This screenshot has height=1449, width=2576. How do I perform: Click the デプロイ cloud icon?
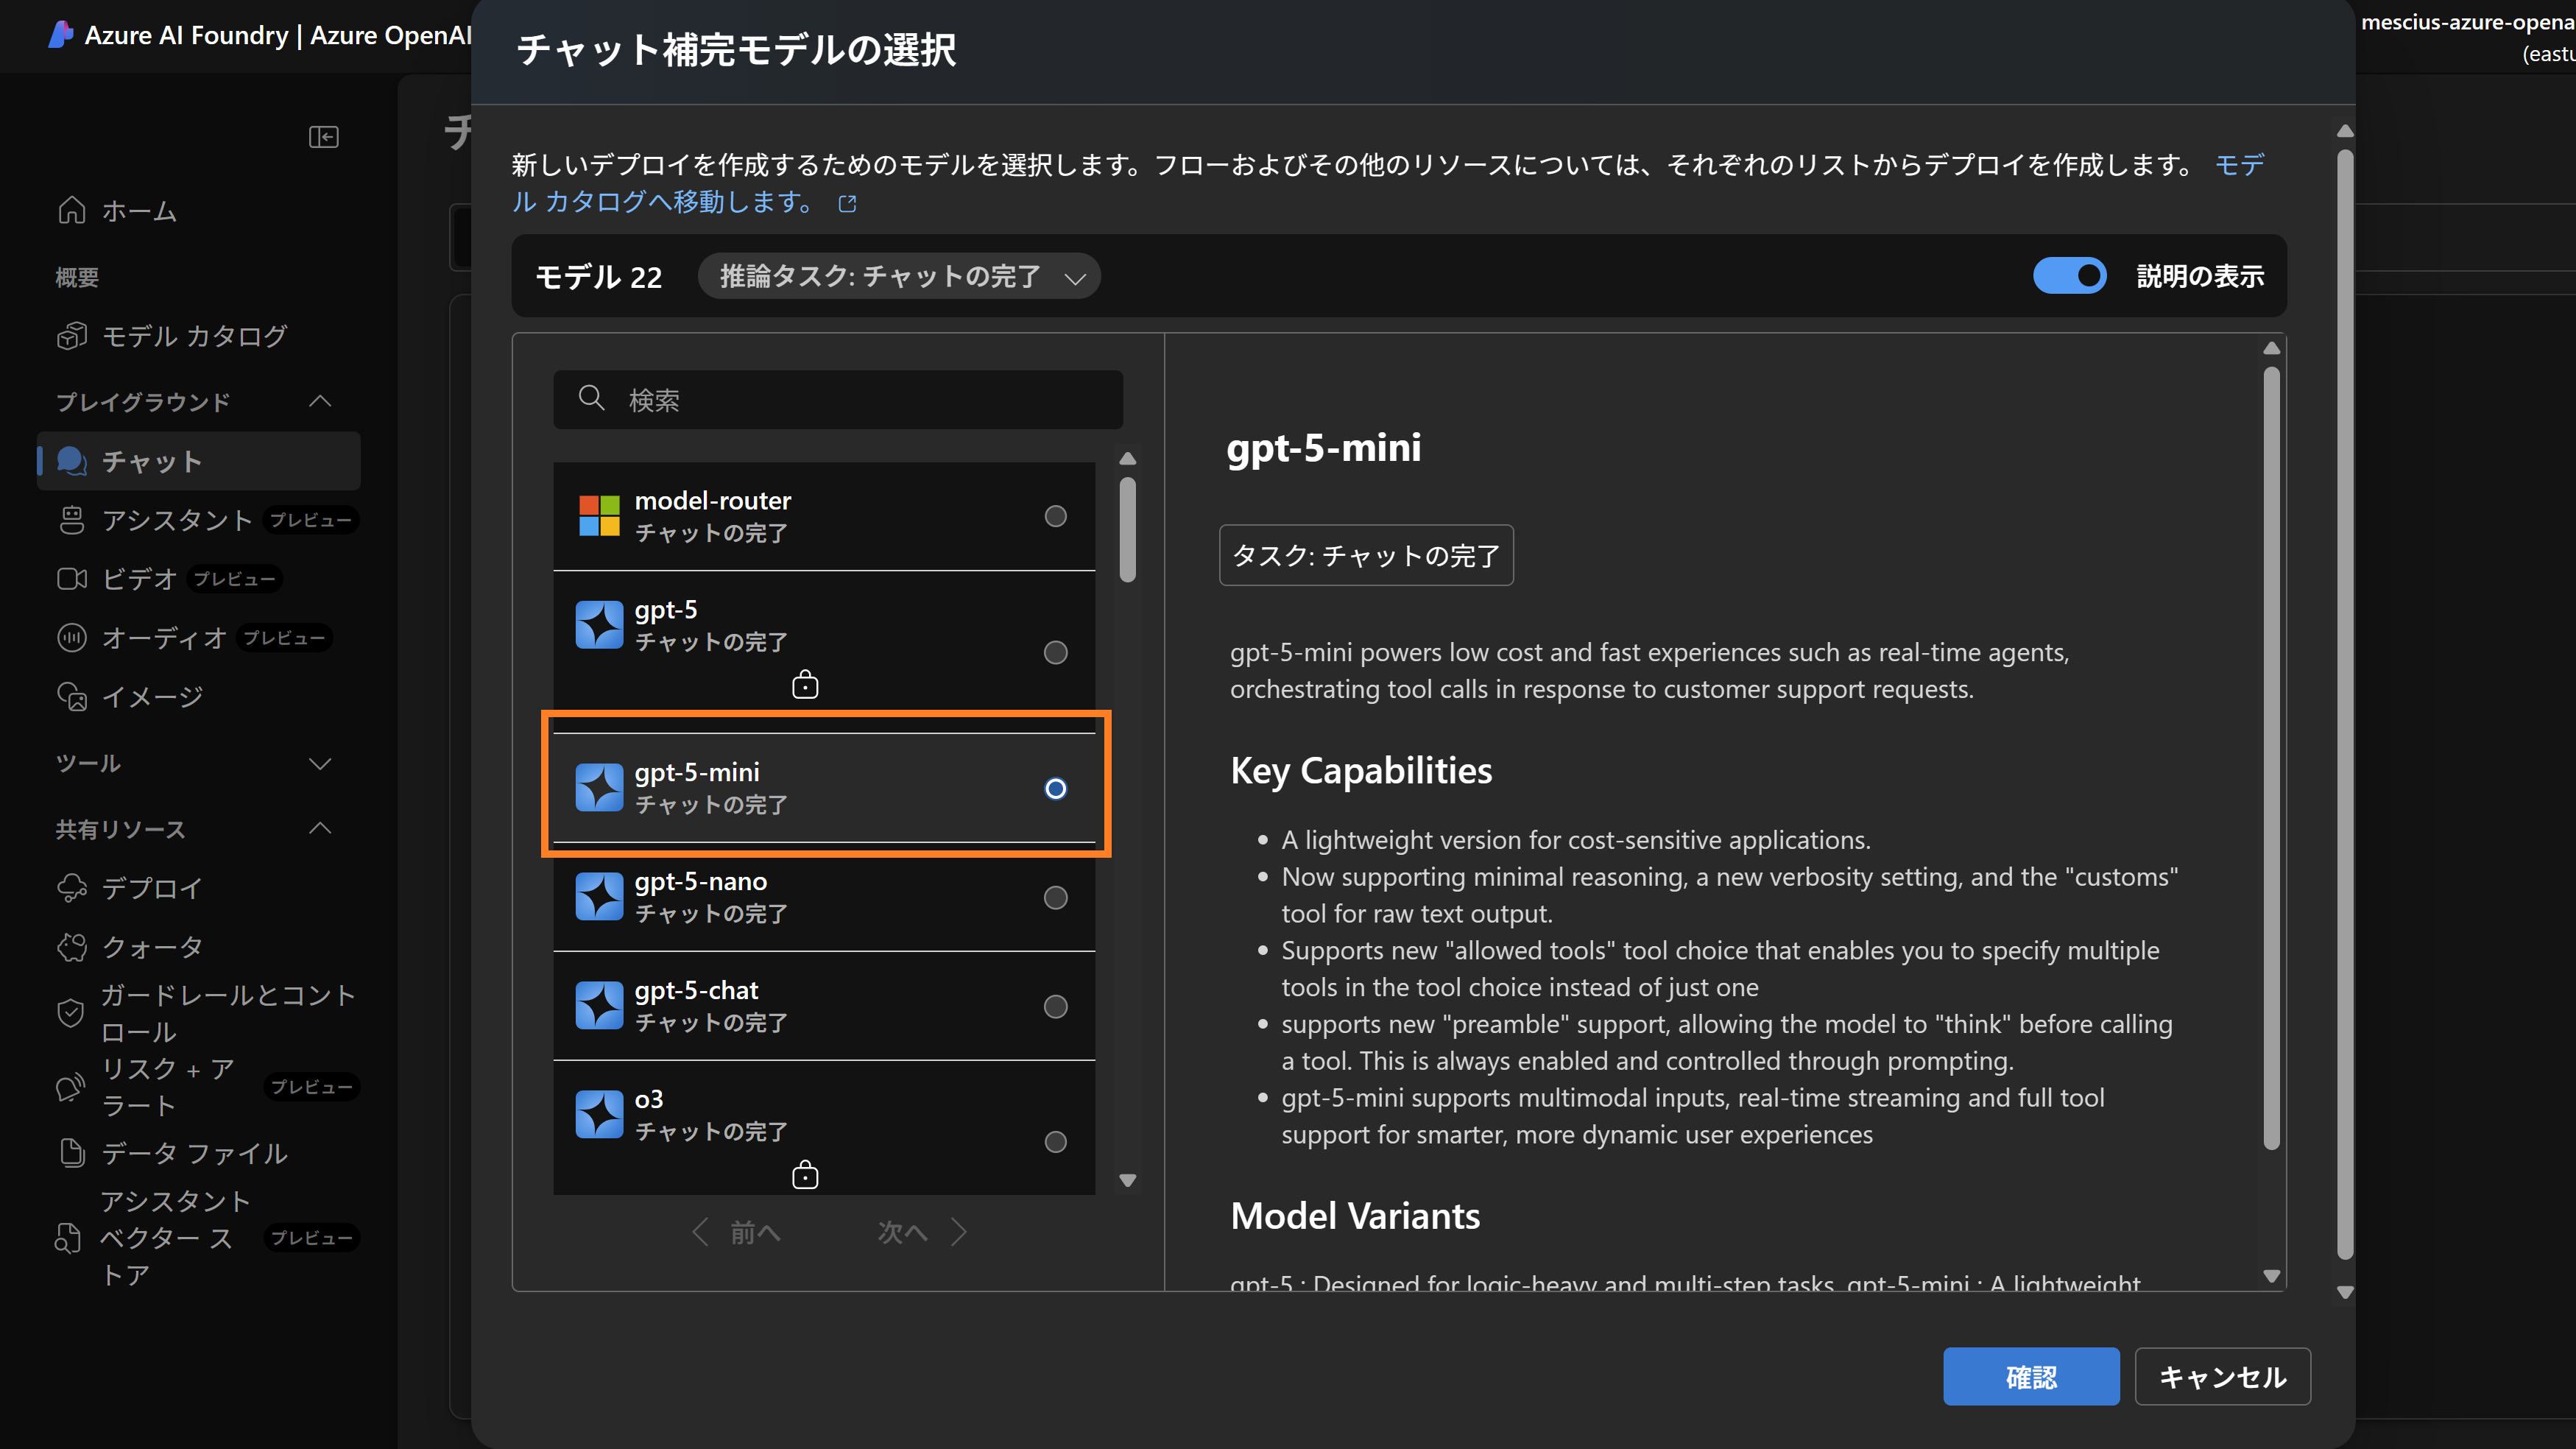click(72, 888)
